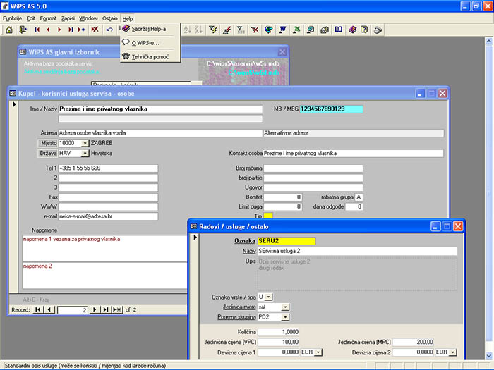Click the question mark toolbar icon
Image resolution: width=494 pixels, height=370 pixels.
(364, 30)
